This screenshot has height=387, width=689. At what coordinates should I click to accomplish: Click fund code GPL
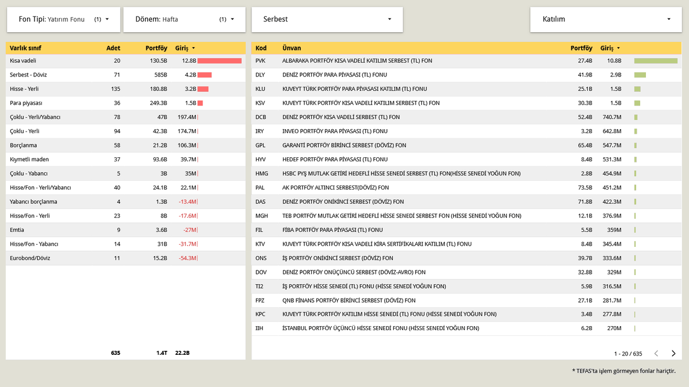tap(261, 145)
